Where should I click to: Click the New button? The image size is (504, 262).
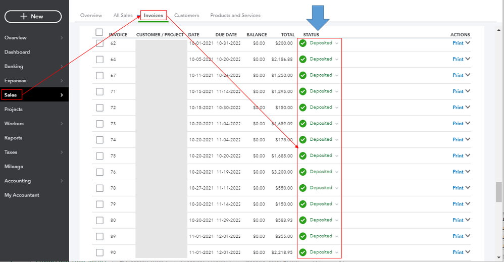point(33,16)
